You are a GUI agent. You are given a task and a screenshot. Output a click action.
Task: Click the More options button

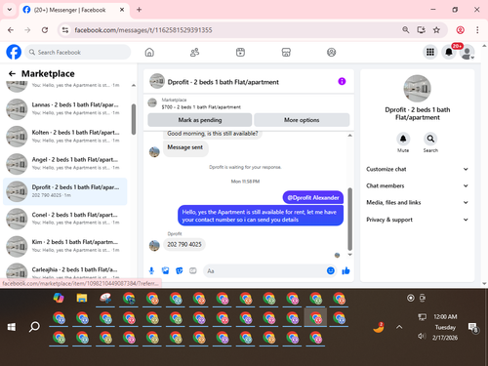click(x=302, y=120)
